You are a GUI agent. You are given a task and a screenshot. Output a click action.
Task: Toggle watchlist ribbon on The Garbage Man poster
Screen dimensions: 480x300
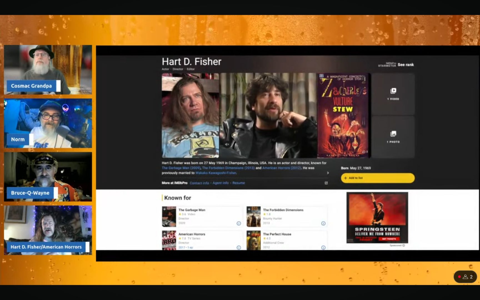[165, 209]
